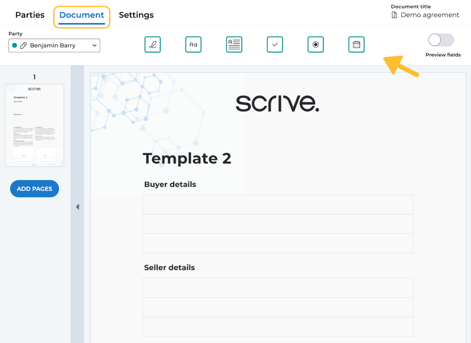Screen dimensions: 471x343
Task: Edit the Demo agreement document title
Action: [x=430, y=15]
